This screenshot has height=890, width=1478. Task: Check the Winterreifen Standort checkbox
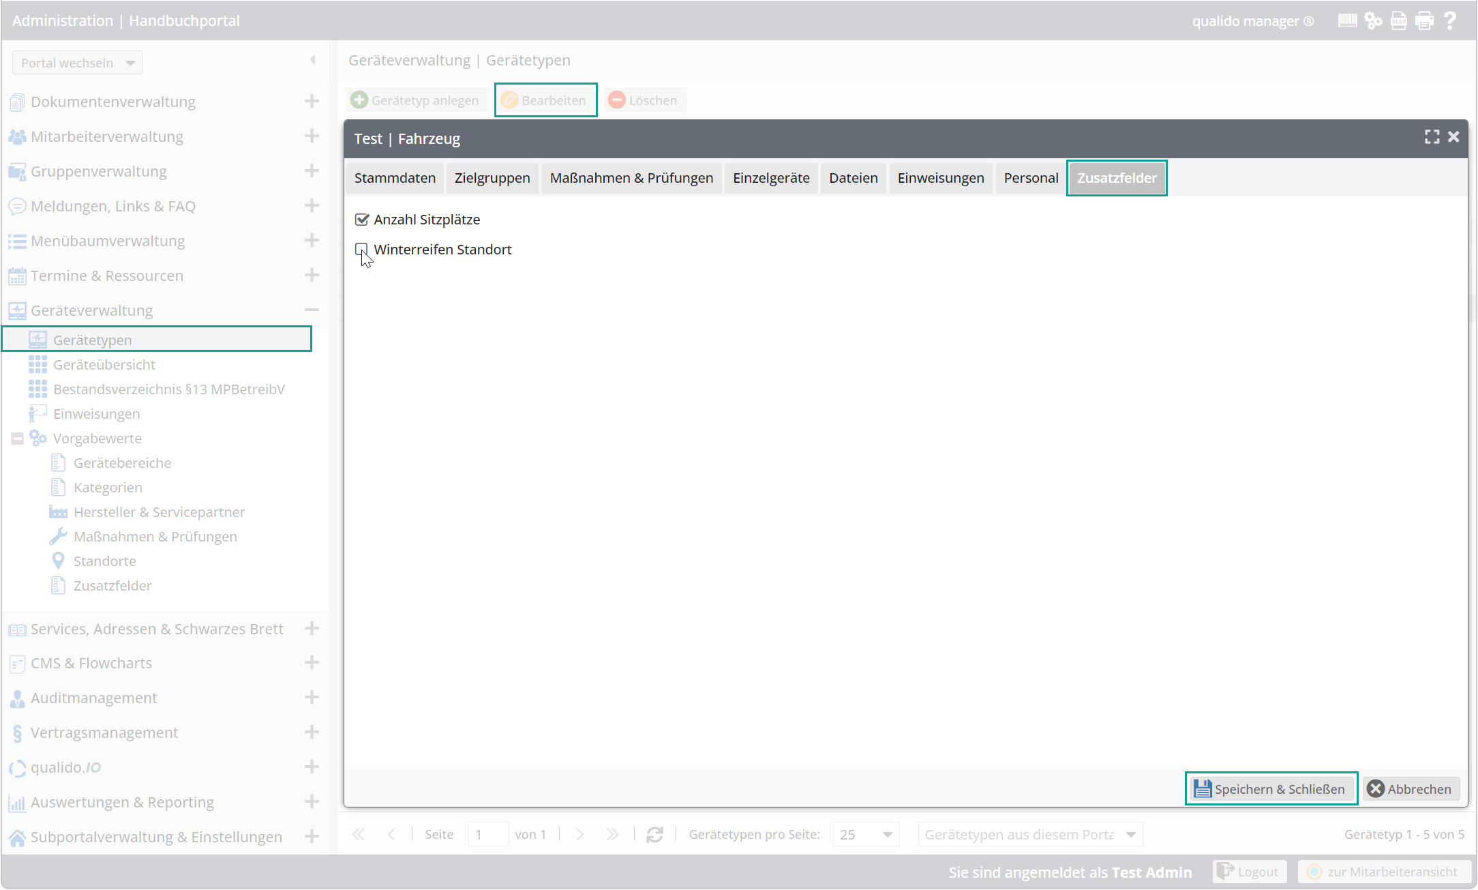click(361, 249)
